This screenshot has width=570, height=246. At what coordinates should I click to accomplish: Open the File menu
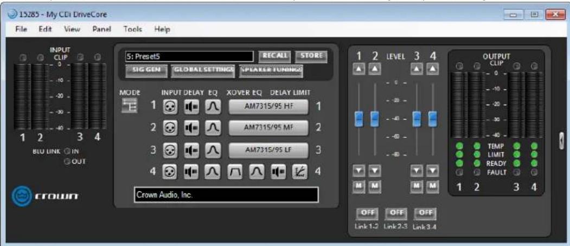tap(20, 29)
